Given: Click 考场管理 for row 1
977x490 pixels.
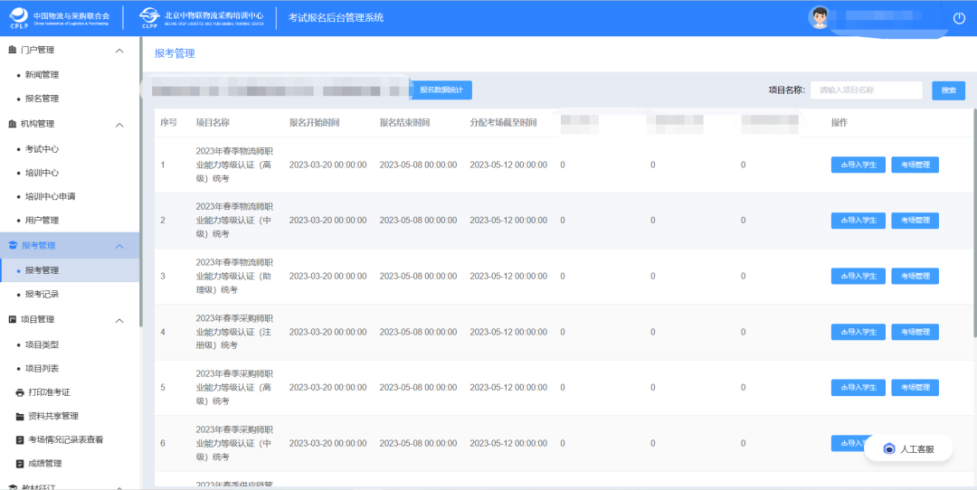Looking at the screenshot, I should click(x=915, y=165).
